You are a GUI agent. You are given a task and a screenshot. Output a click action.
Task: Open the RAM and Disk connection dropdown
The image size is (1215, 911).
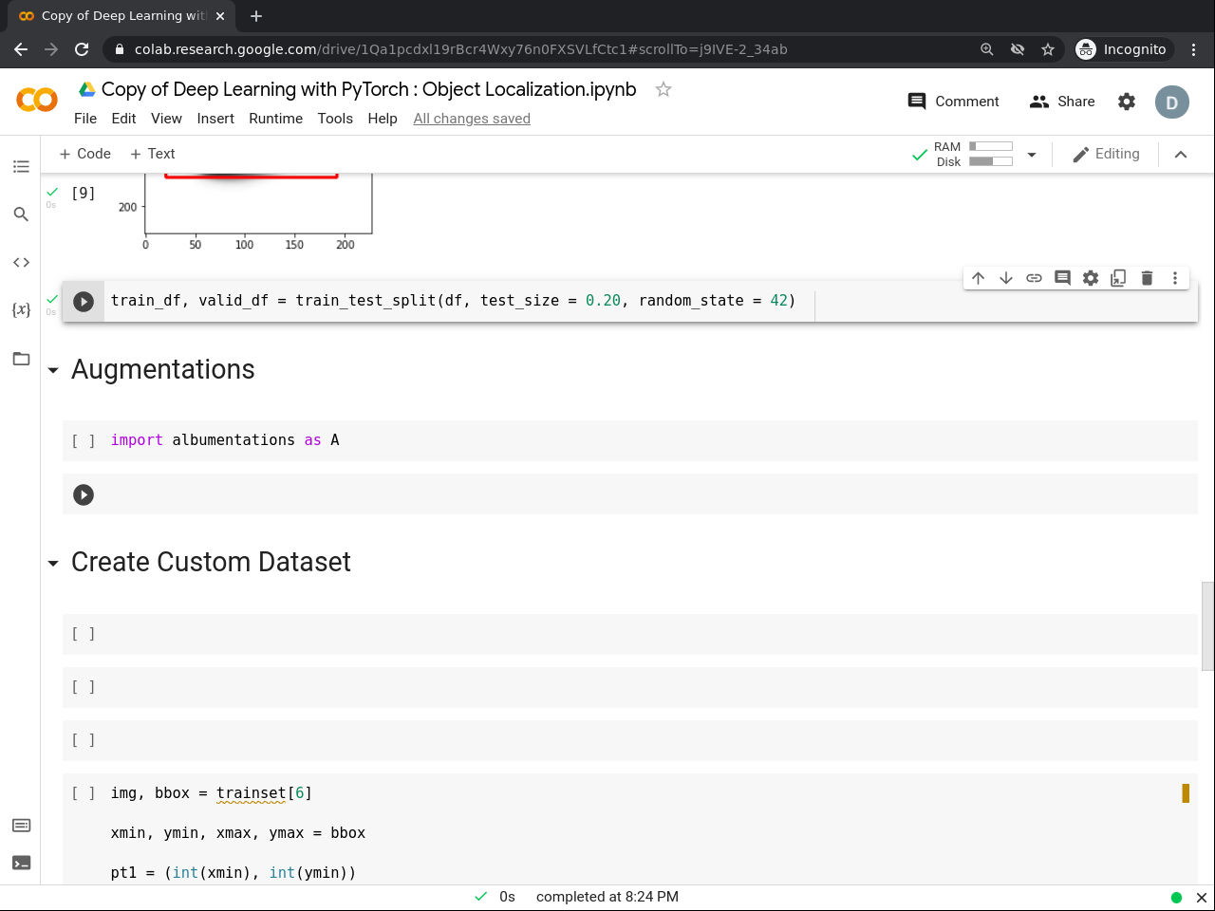click(1032, 155)
